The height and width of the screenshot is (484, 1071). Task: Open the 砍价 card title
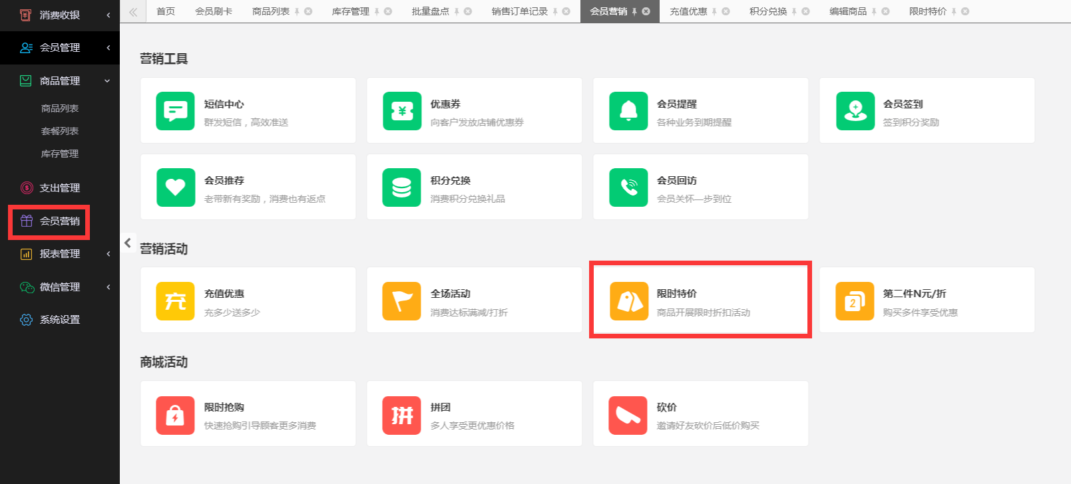[667, 408]
